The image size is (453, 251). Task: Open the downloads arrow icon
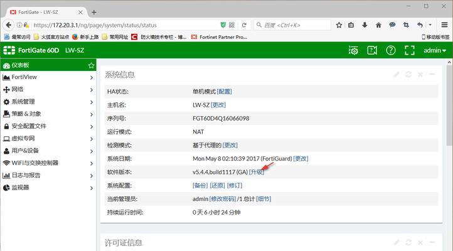pos(365,25)
